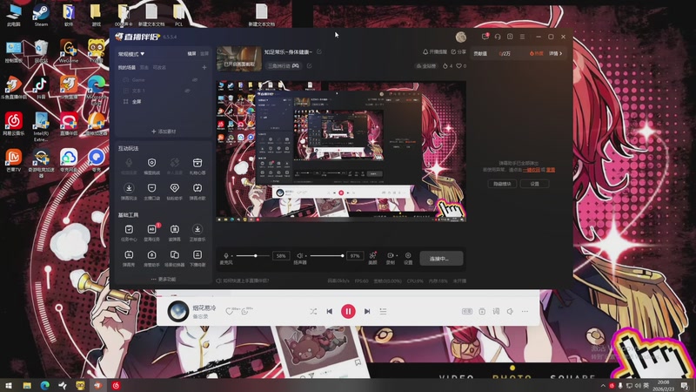Open the 美颜 beauty filter settings

[x=373, y=258]
